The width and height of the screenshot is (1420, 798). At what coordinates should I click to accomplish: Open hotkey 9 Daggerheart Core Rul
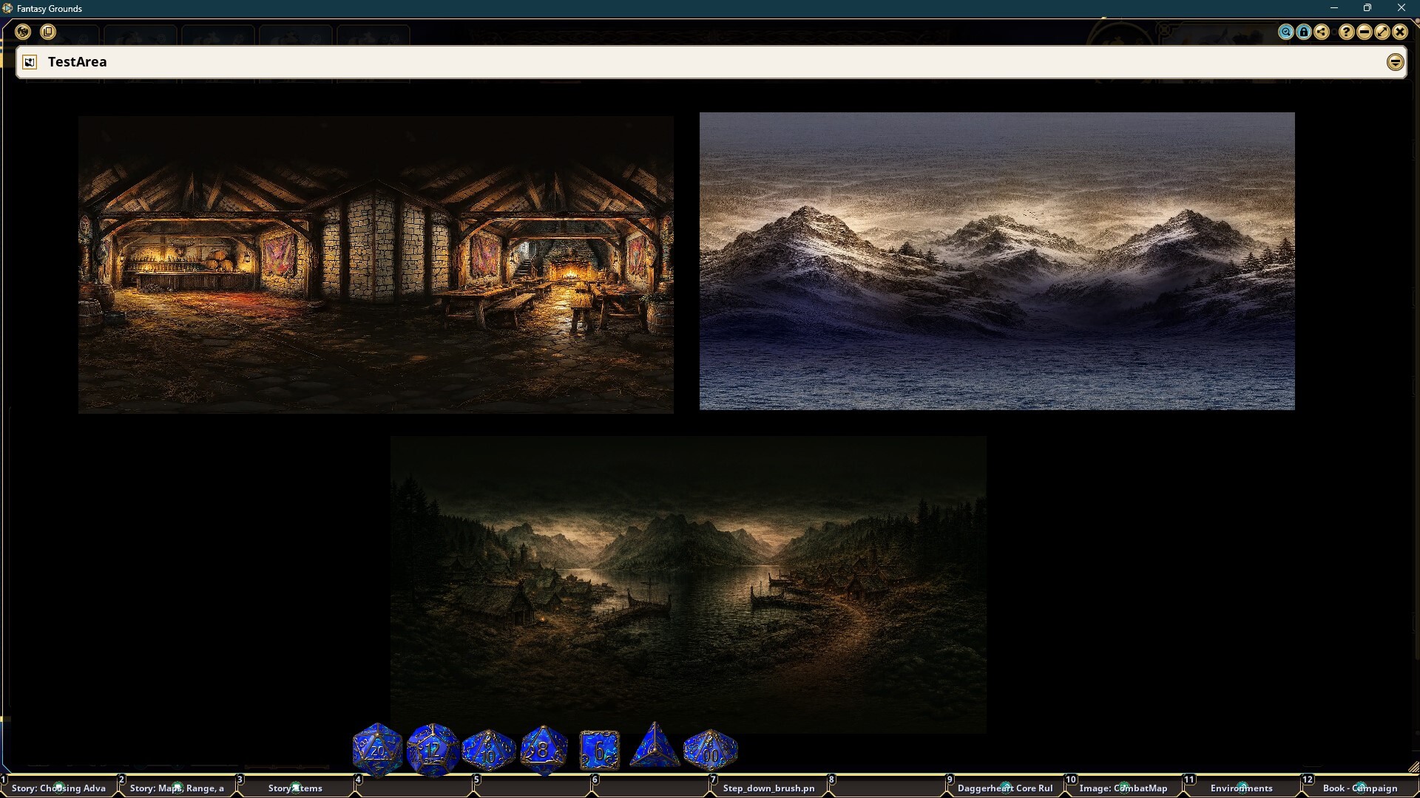click(1006, 788)
